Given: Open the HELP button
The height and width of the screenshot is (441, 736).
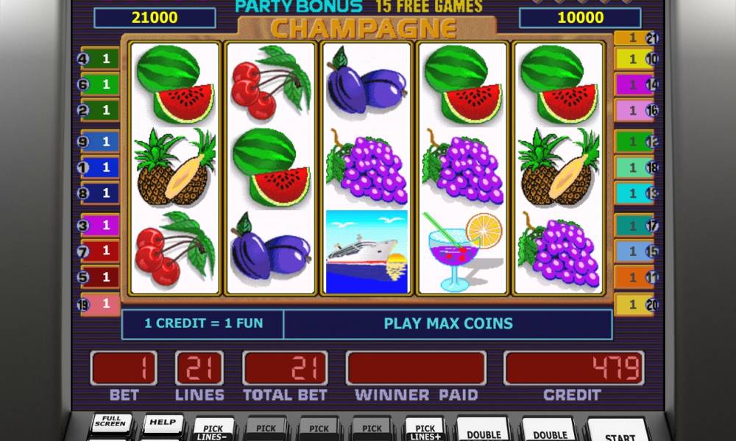Looking at the screenshot, I should [163, 423].
